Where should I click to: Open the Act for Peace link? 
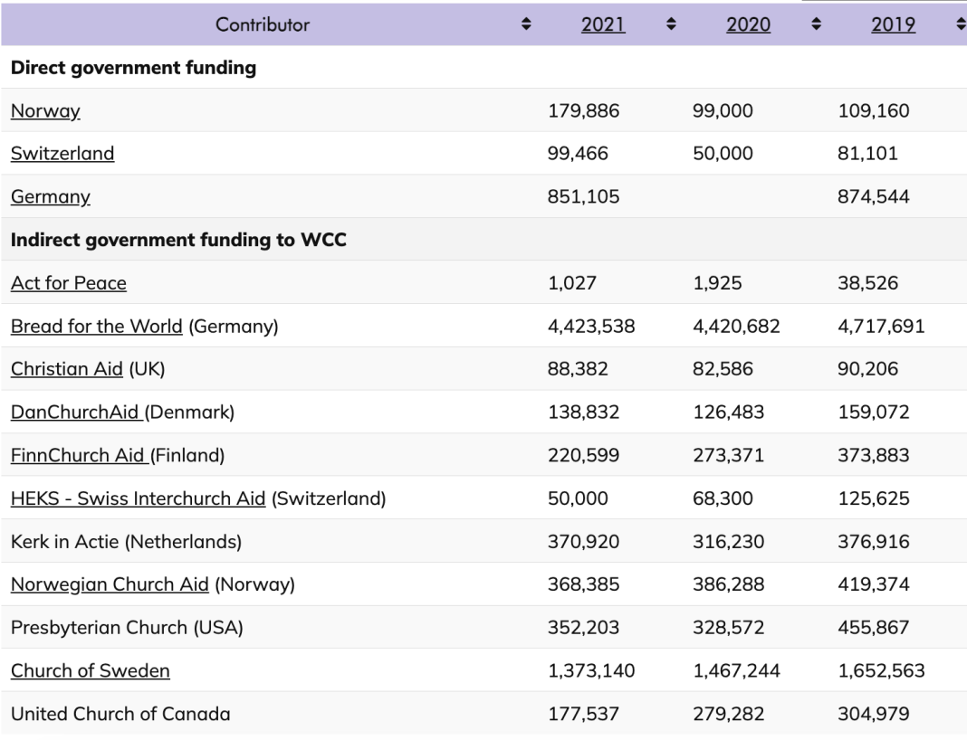click(69, 283)
